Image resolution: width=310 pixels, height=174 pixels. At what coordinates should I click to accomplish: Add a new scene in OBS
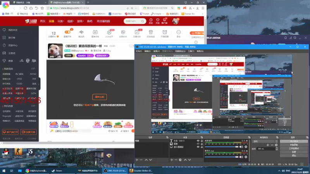[137, 160]
